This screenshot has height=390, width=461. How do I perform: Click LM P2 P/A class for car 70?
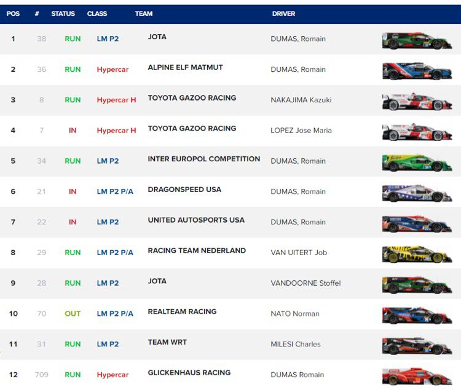(115, 313)
